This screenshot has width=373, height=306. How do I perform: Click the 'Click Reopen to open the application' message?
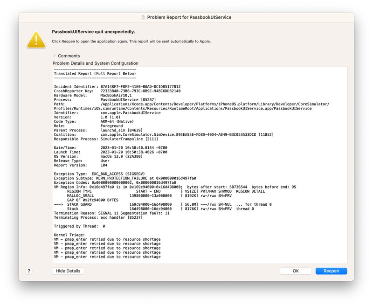pyautogui.click(x=131, y=42)
